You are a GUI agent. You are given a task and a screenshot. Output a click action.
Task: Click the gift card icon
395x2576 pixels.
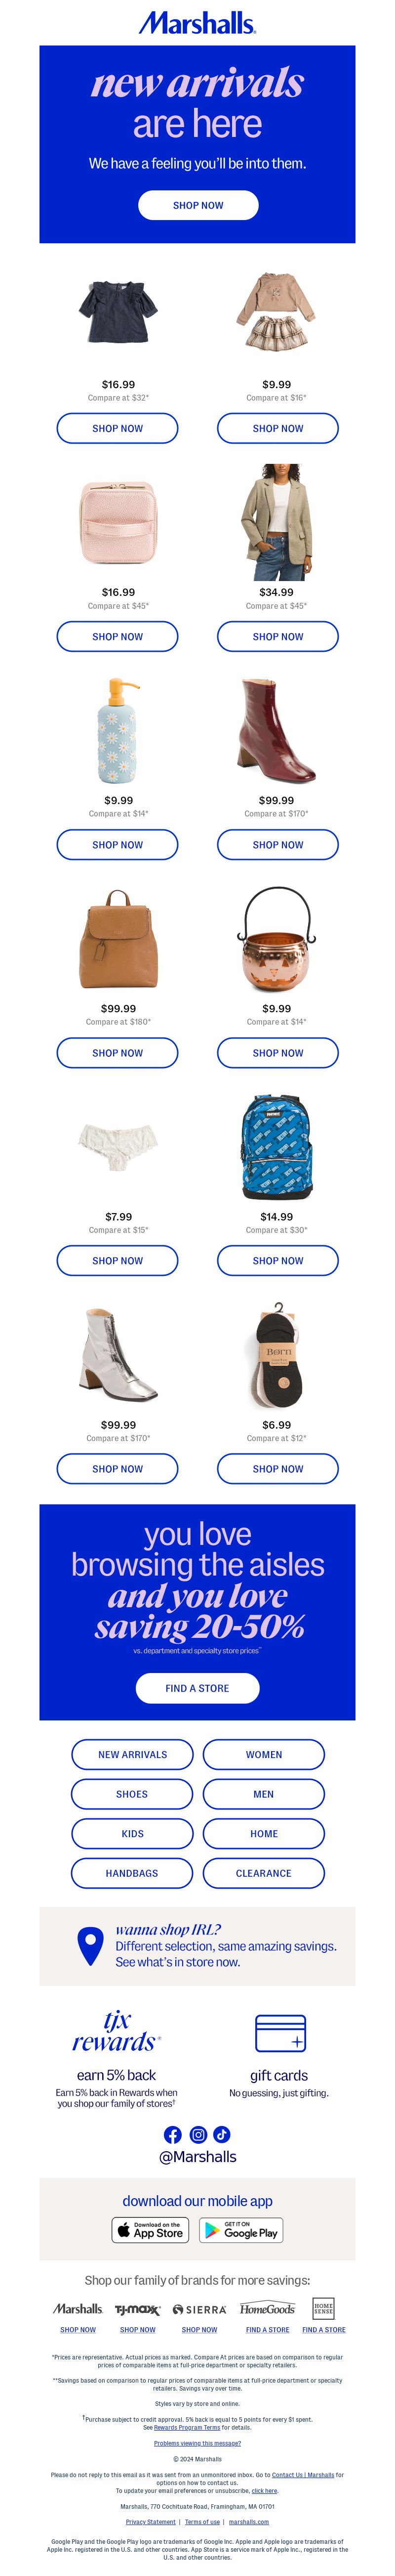point(280,2033)
